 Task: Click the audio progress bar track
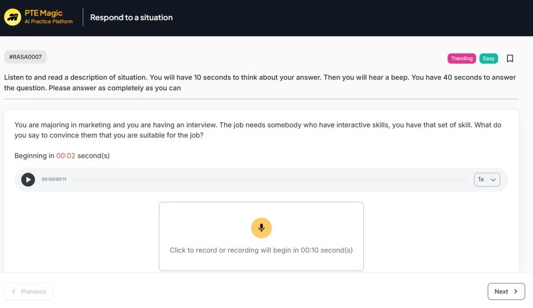coord(270,179)
